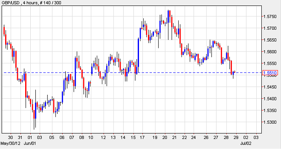Click the "05" day label on the time axis
The height and width of the screenshot is (156, 281).
(x=52, y=137)
